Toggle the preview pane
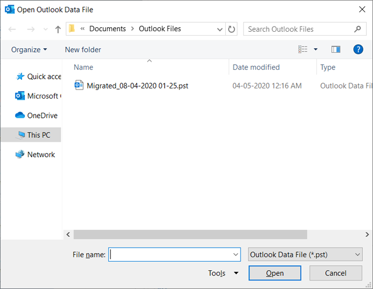 (336, 49)
